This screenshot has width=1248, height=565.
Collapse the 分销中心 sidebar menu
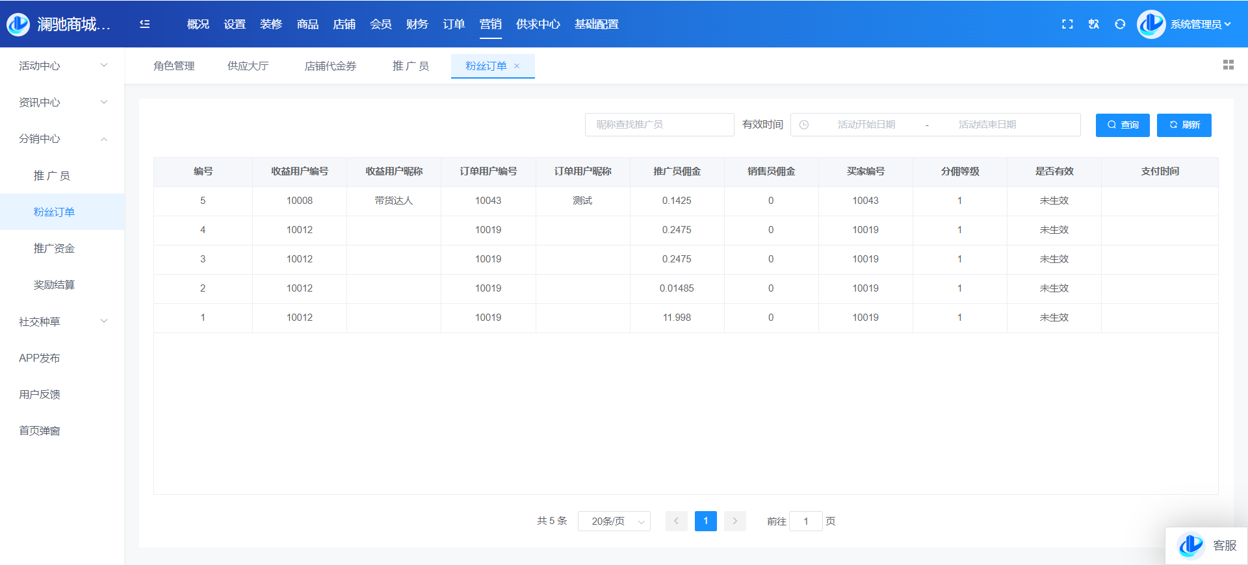(62, 139)
